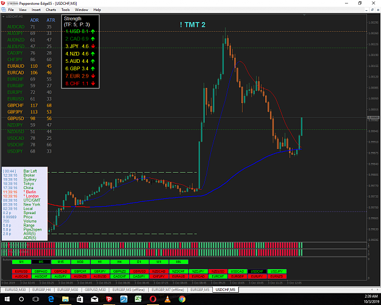Click the '1.USD 8.1' strength row

(80, 31)
